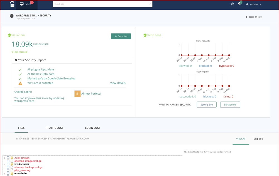Open the notifications bell icon
The height and width of the screenshot is (176, 279).
coord(247,4)
